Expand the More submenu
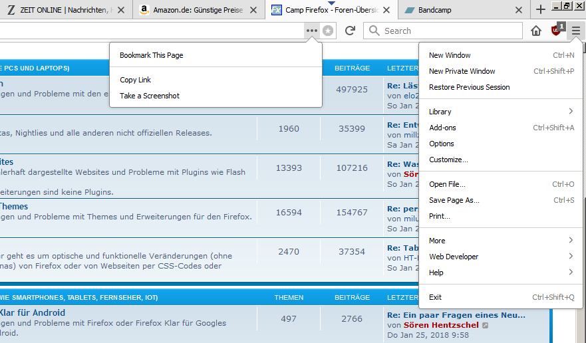The width and height of the screenshot is (586, 343). (x=500, y=241)
